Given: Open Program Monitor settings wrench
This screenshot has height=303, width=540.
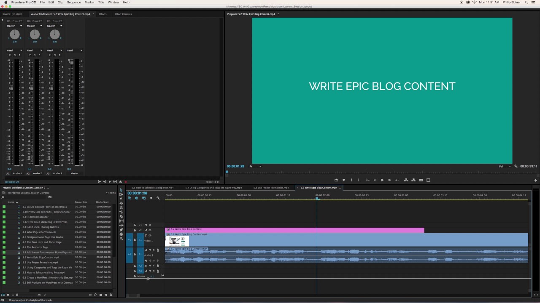Looking at the screenshot, I should 516,166.
